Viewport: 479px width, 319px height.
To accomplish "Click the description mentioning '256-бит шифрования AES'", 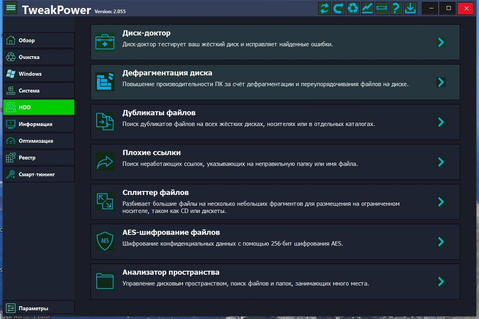I will 233,244.
